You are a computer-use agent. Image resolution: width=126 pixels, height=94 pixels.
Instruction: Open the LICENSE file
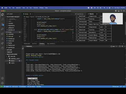point(11,34)
